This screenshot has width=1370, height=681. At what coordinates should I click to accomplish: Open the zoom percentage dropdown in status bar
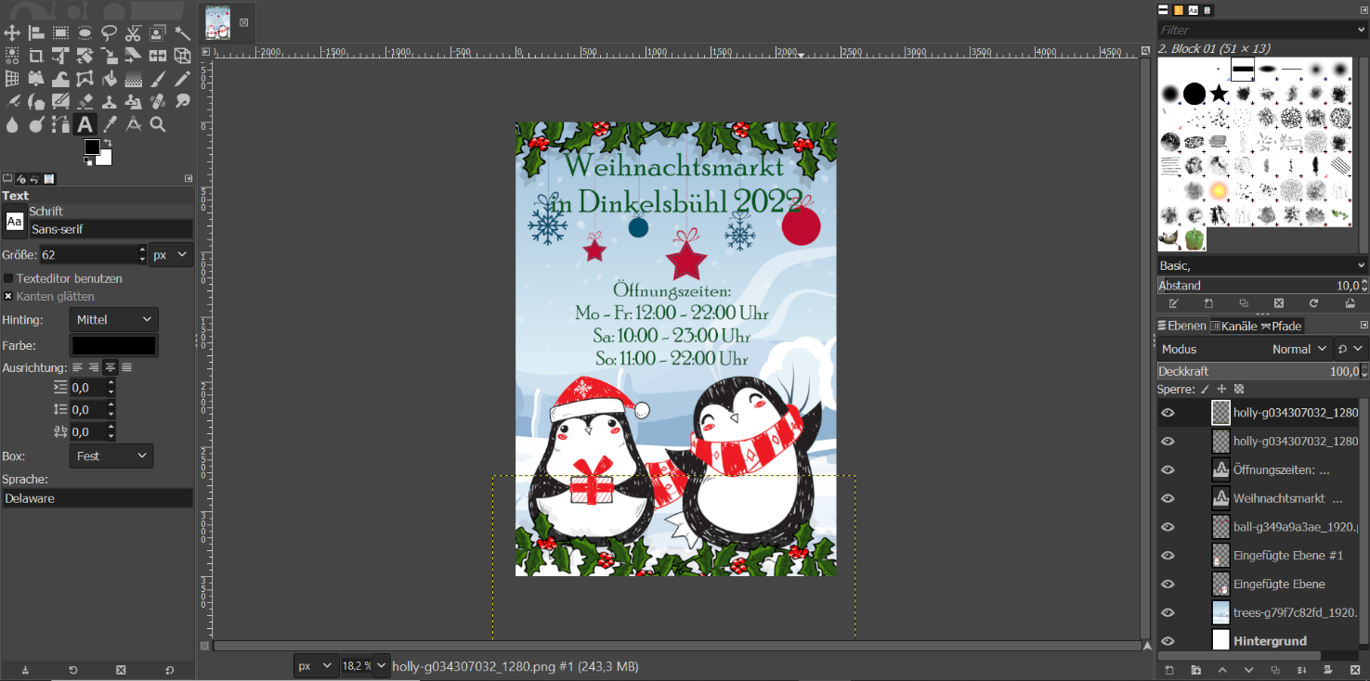pyautogui.click(x=381, y=666)
